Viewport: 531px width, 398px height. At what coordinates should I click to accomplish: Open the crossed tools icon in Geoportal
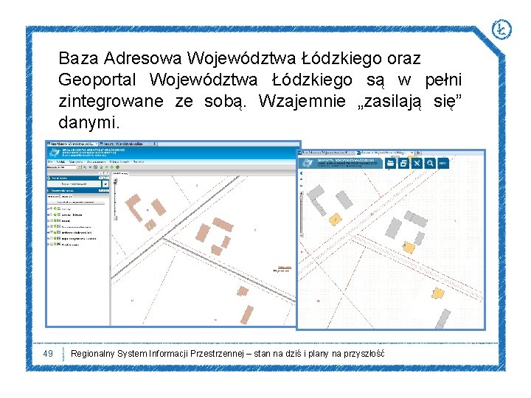tap(417, 163)
